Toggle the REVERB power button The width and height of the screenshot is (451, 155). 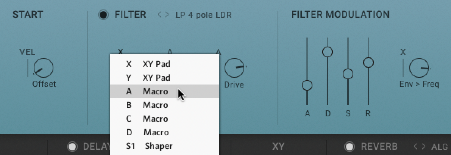(x=350, y=147)
